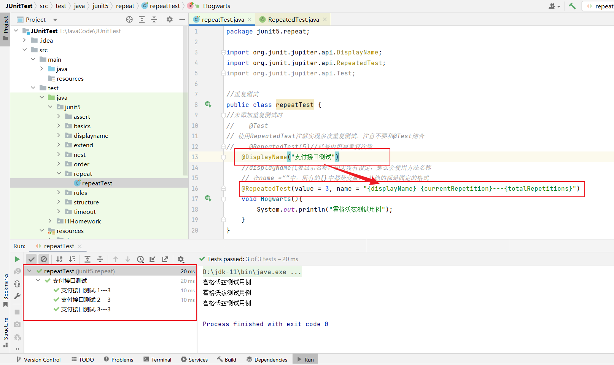Open the Terminal tool window tab

(x=157, y=360)
